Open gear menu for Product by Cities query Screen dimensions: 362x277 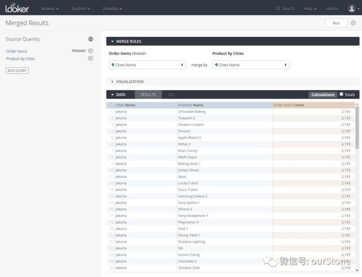click(90, 58)
